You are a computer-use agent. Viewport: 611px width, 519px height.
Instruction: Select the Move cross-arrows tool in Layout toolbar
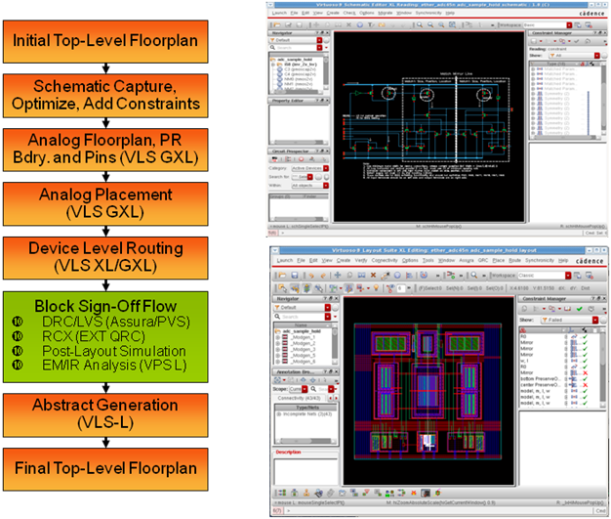point(338,275)
